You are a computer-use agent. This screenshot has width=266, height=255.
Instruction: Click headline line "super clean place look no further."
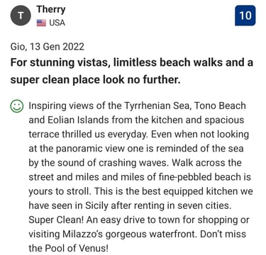coord(95,80)
